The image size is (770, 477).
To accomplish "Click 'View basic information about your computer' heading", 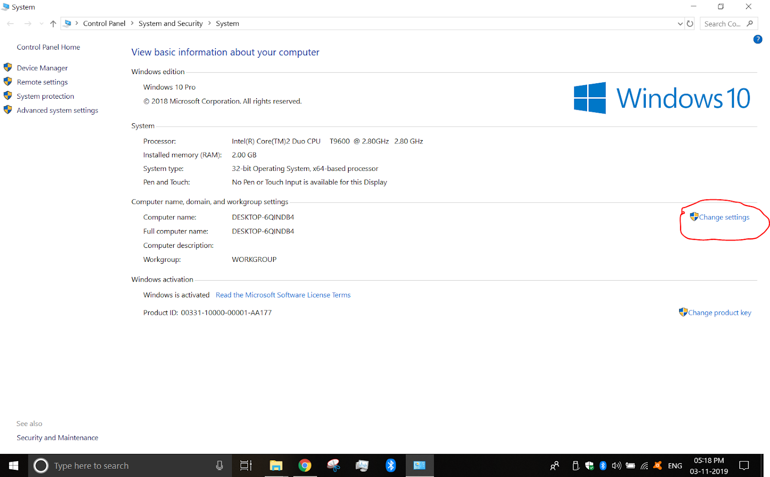I will tap(225, 52).
